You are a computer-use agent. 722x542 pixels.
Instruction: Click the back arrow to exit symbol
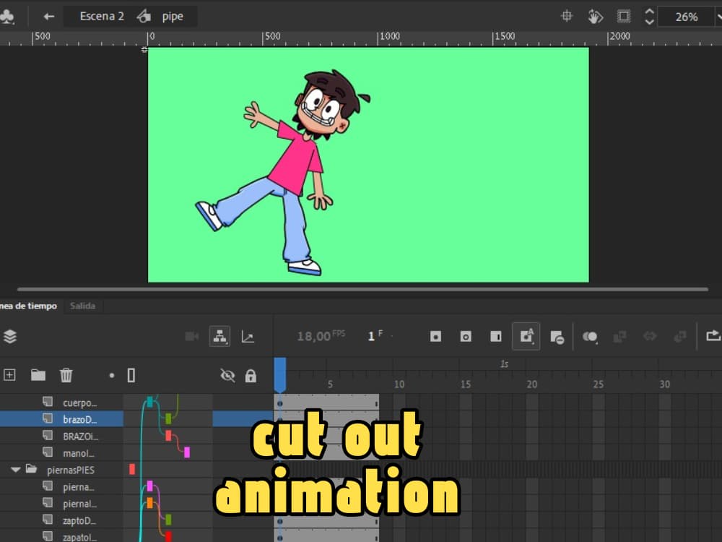[49, 17]
